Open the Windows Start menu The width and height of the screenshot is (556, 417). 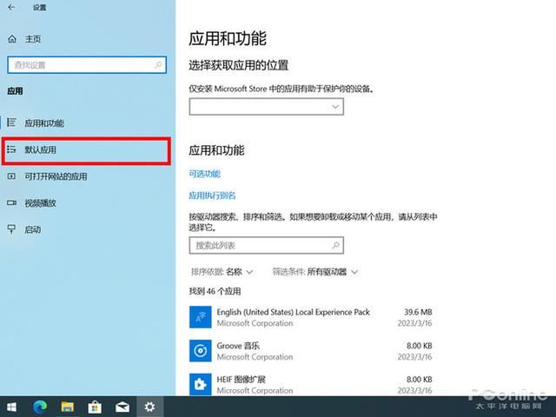(x=11, y=407)
